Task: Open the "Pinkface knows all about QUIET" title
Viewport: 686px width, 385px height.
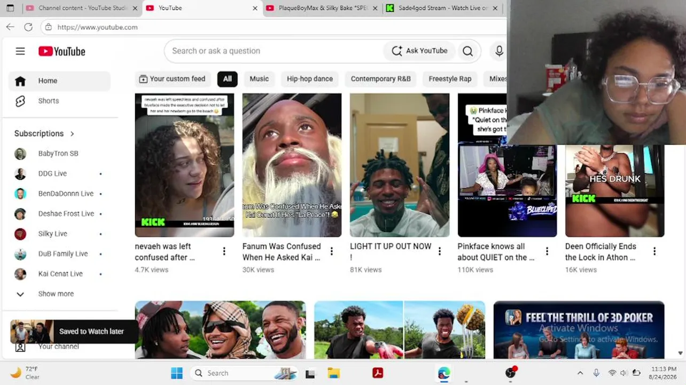Action: click(x=496, y=252)
